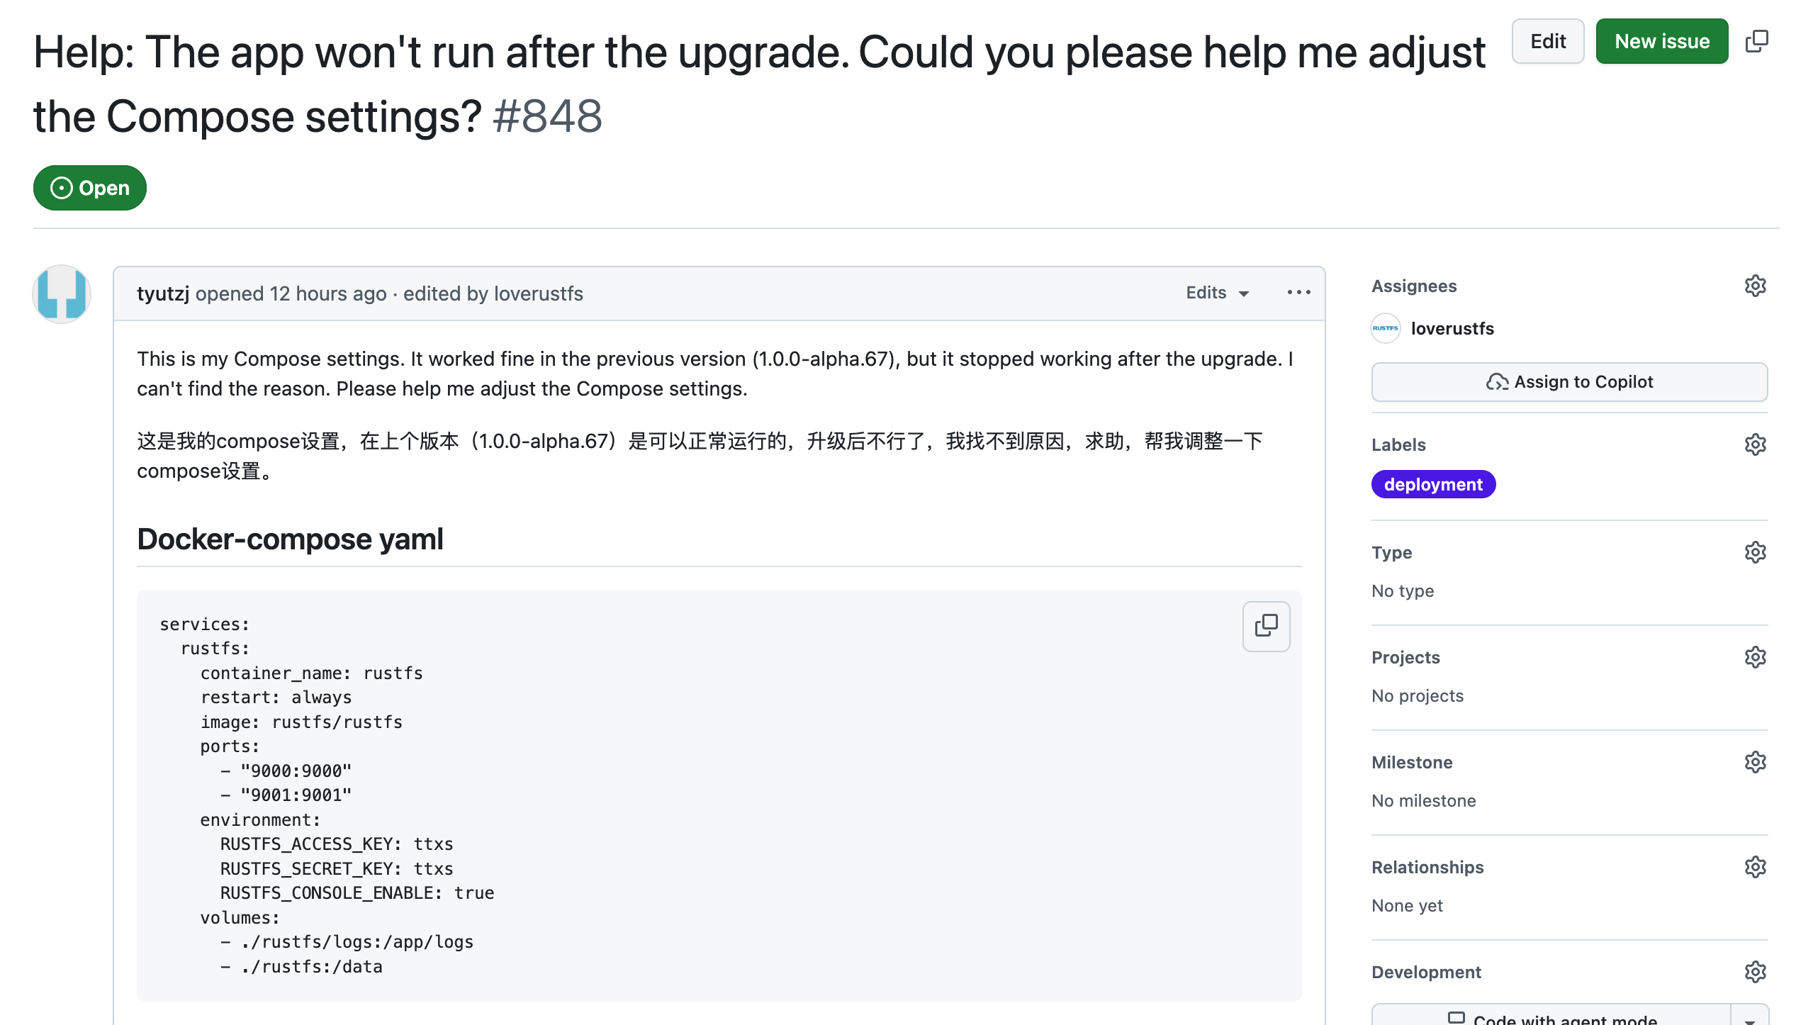Open the Milestone gear settings
Image resolution: width=1796 pixels, height=1025 pixels.
pyautogui.click(x=1755, y=762)
